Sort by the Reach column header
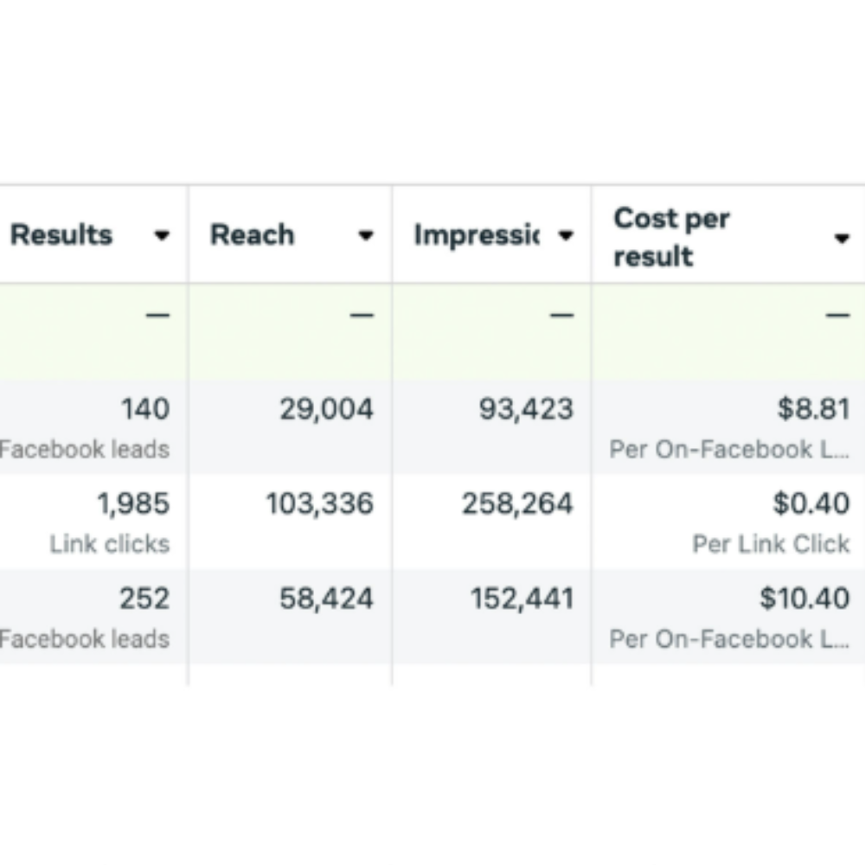The height and width of the screenshot is (865, 865). click(252, 235)
